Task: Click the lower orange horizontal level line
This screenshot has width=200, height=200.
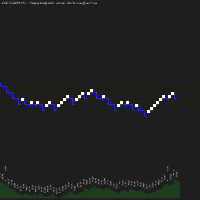Action: click(100, 101)
